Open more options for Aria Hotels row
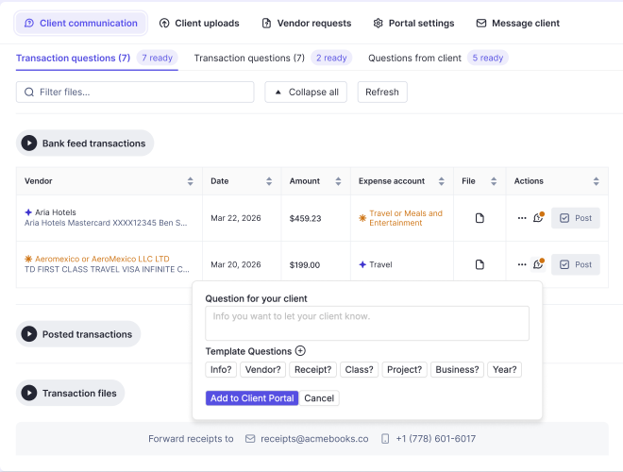 coord(522,218)
